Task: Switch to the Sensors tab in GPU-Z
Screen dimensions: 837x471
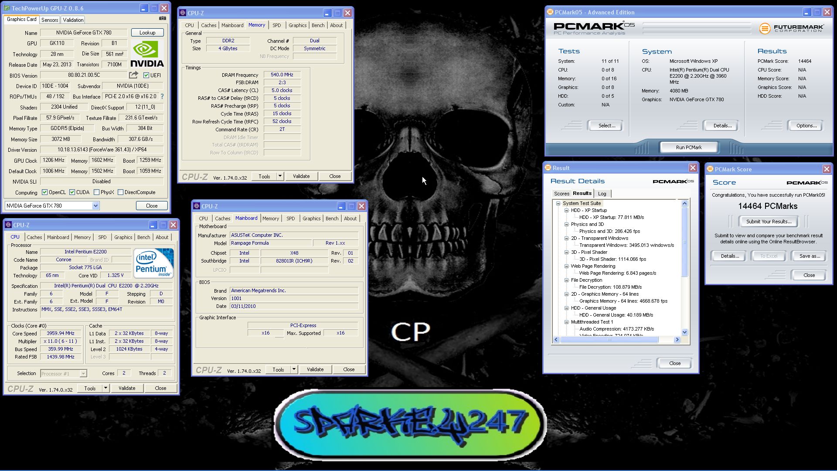Action: pyautogui.click(x=50, y=20)
